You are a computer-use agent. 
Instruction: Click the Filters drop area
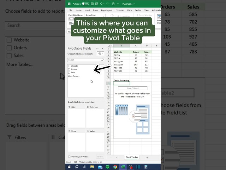click(x=76, y=119)
